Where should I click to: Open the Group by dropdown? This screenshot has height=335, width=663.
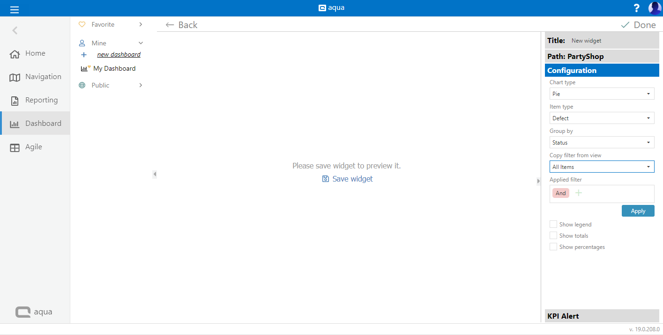click(602, 143)
